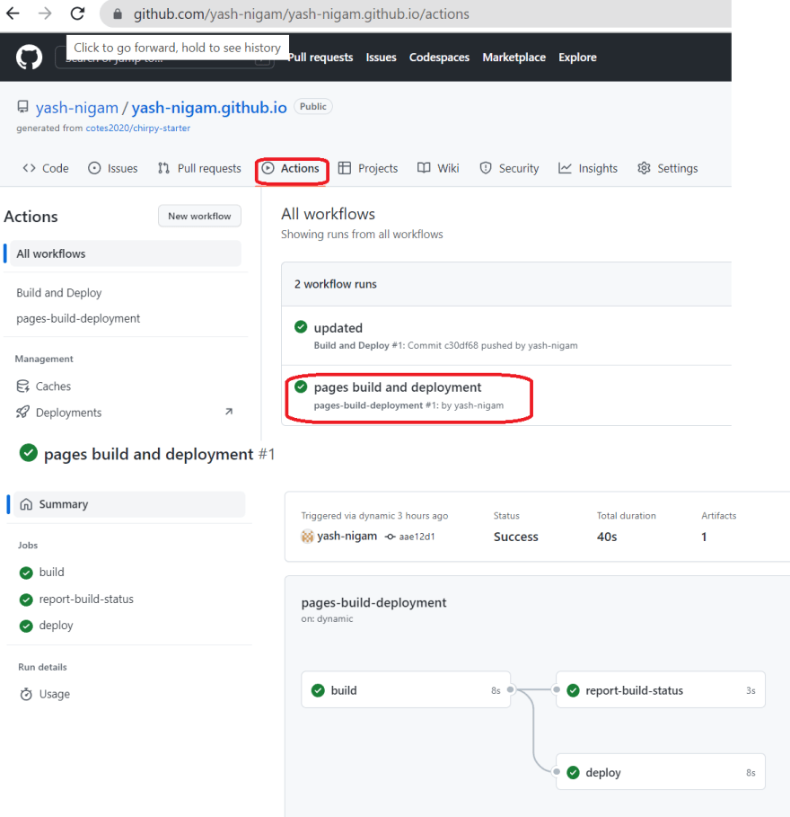Open the Insights tab
This screenshot has width=790, height=817.
click(588, 168)
